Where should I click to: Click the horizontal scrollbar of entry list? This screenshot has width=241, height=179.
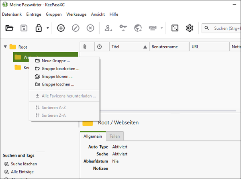coord(168,110)
